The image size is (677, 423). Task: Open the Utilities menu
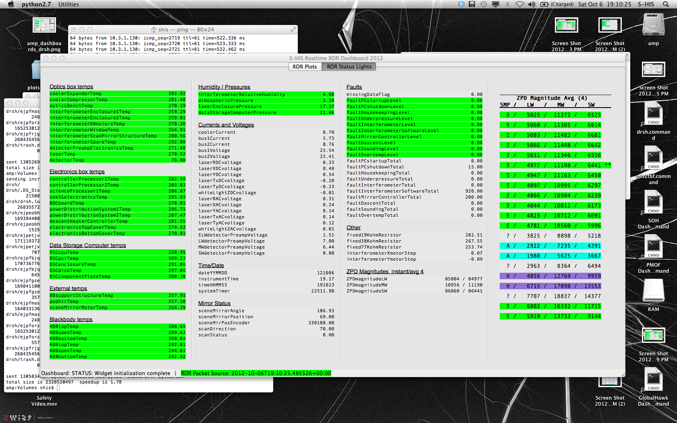pos(69,4)
